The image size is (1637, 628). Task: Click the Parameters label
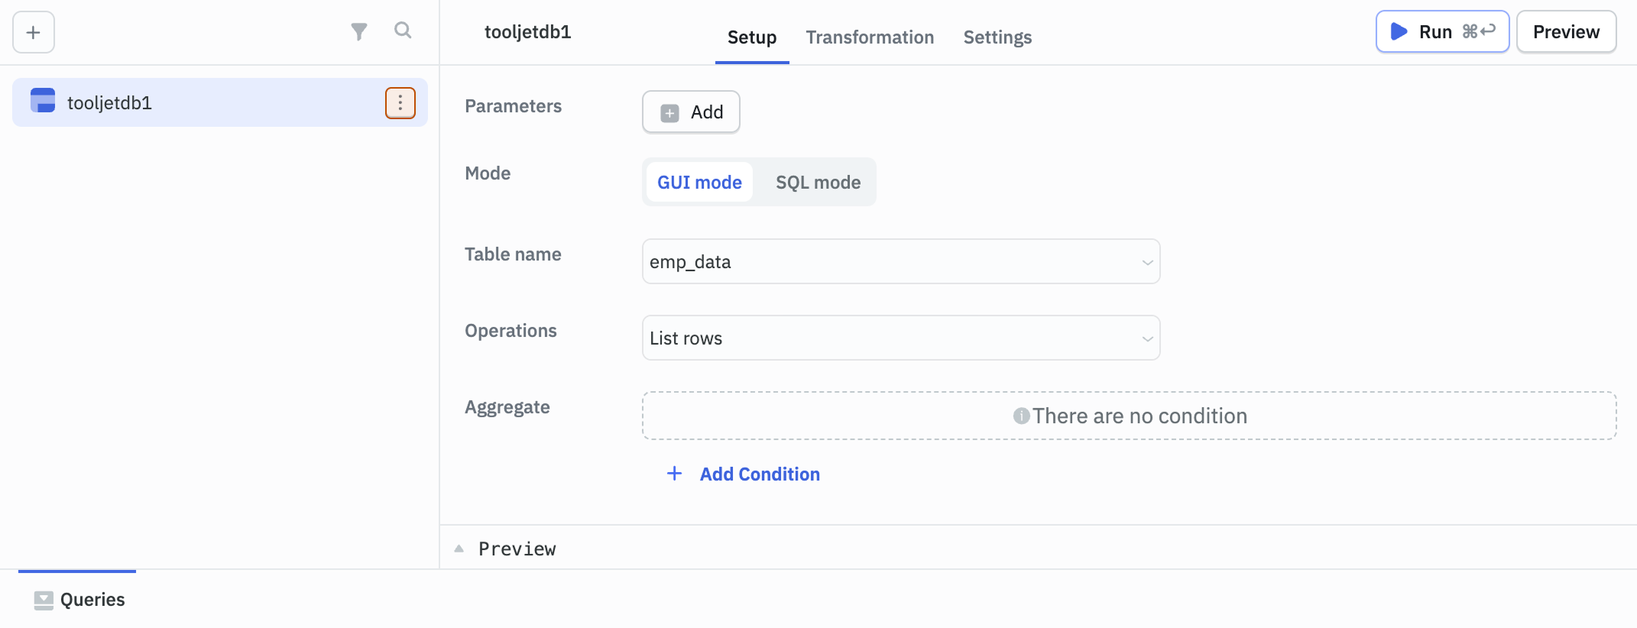514,106
